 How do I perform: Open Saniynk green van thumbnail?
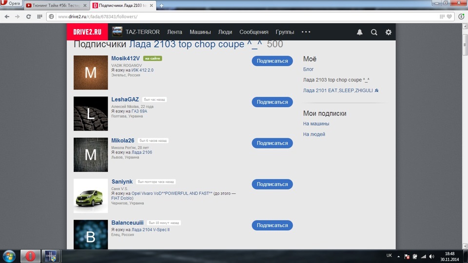91,196
